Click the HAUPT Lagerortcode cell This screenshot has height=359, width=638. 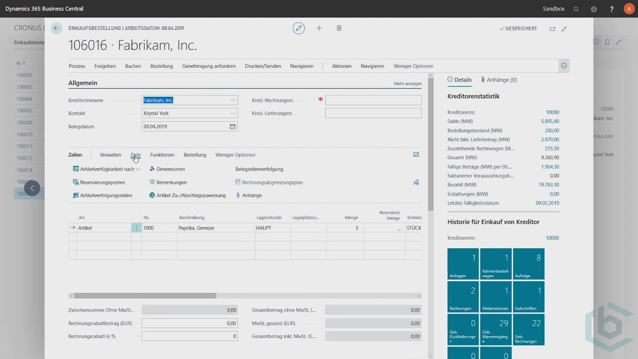pyautogui.click(x=273, y=228)
